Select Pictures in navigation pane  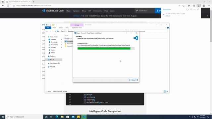pos(53,47)
